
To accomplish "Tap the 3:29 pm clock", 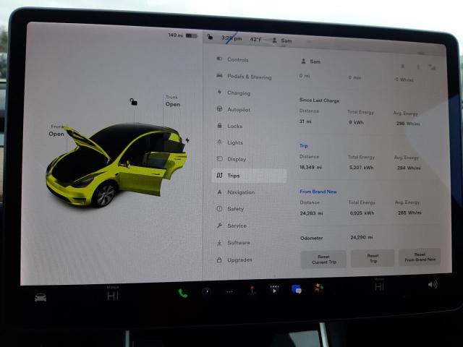I will [231, 38].
